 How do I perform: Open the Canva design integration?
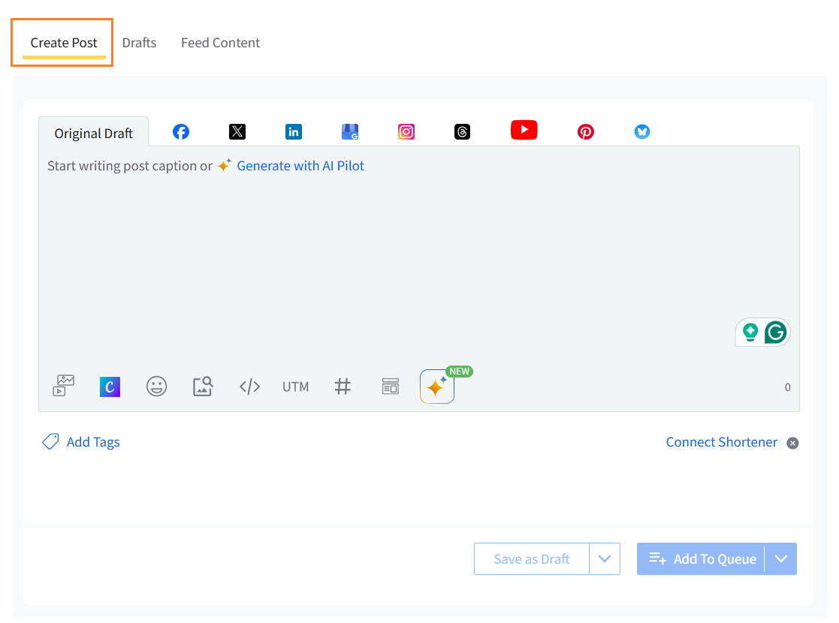[x=110, y=387]
